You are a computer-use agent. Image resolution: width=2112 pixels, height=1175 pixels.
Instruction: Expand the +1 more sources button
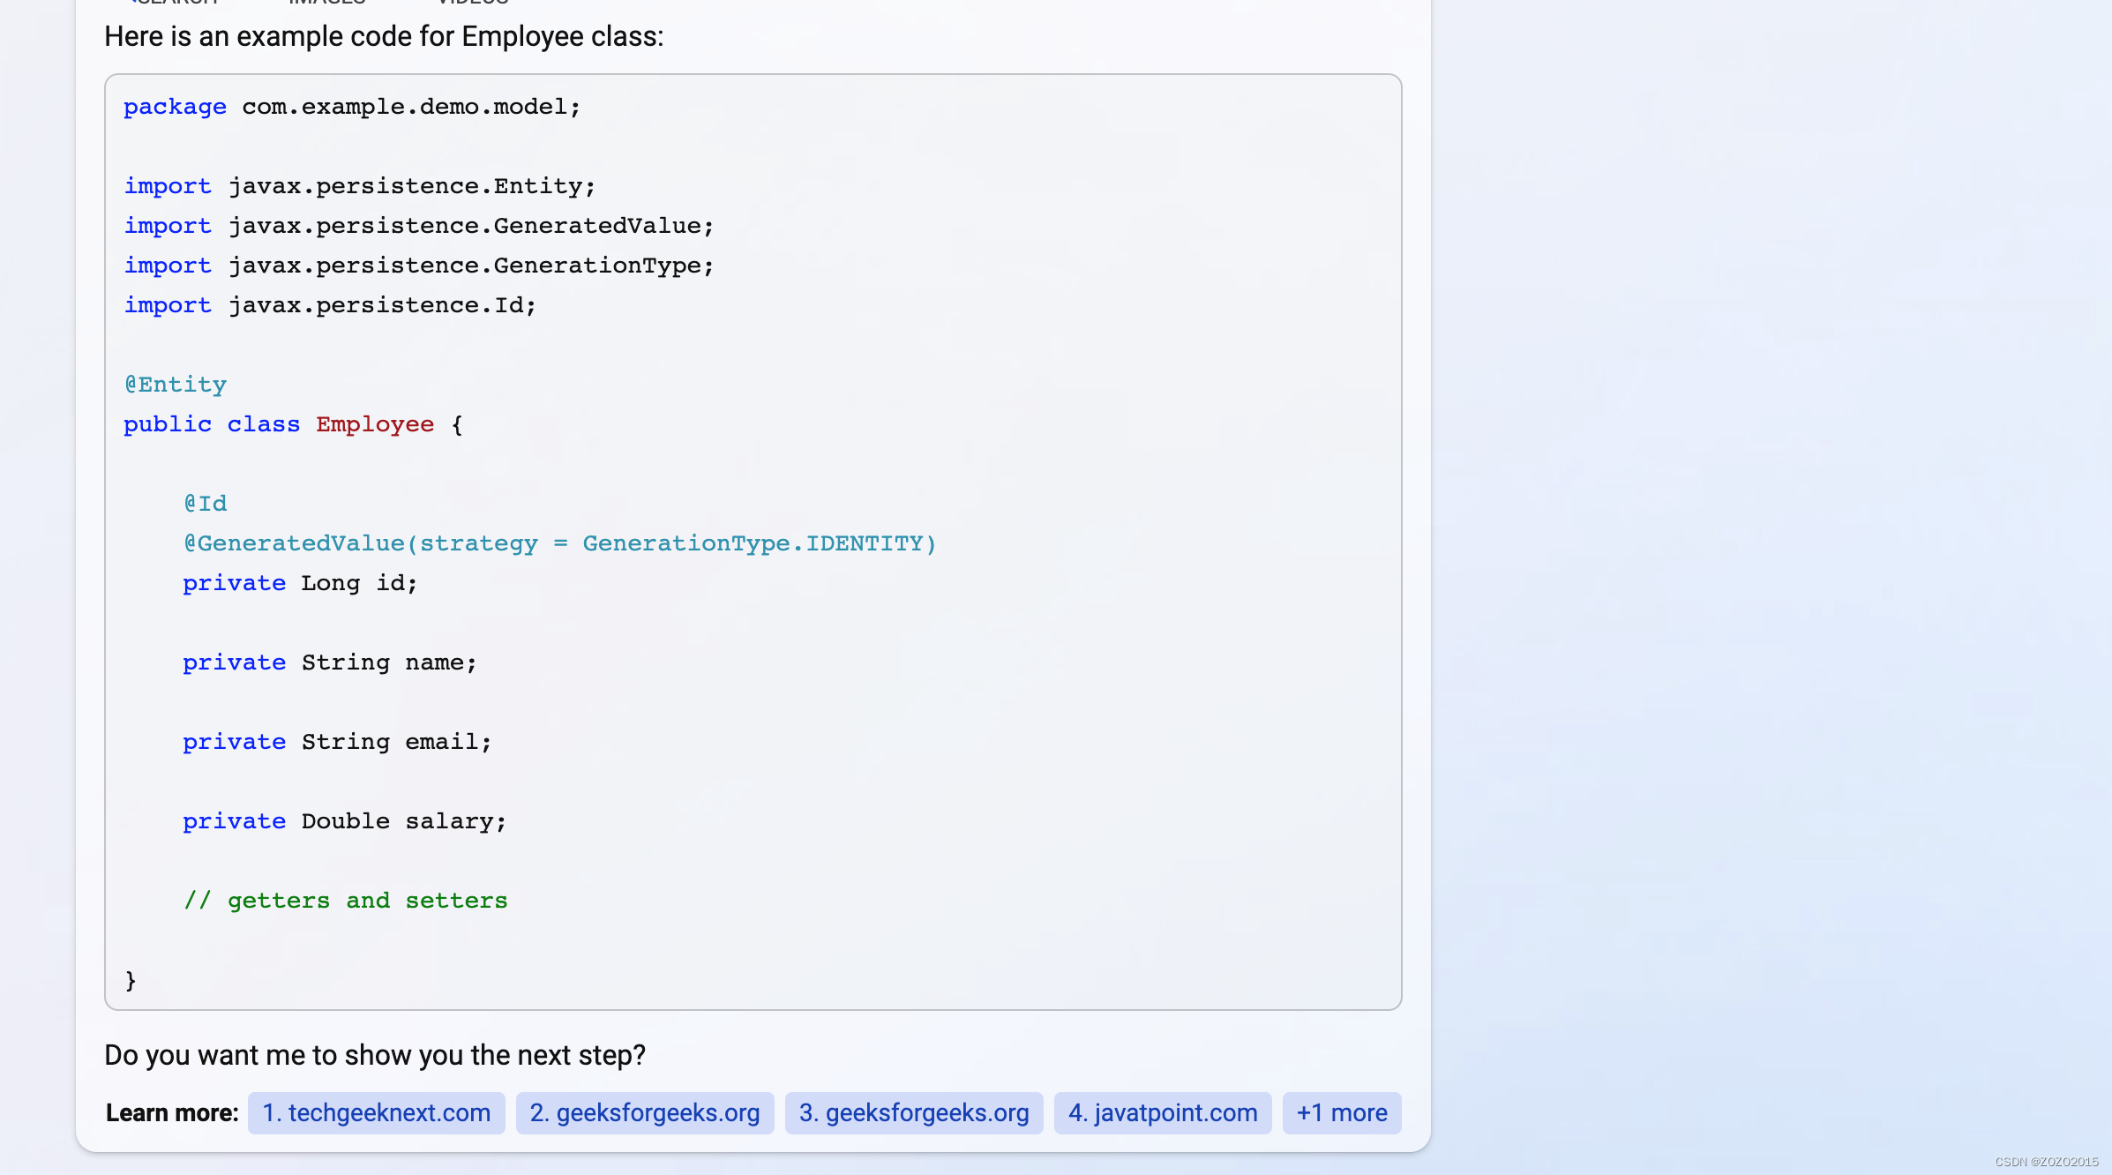(1341, 1112)
